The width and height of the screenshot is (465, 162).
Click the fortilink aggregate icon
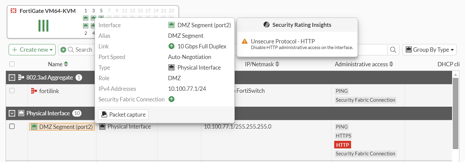[34, 91]
